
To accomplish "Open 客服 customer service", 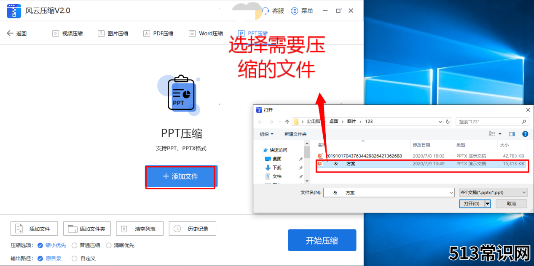I will 273,11.
